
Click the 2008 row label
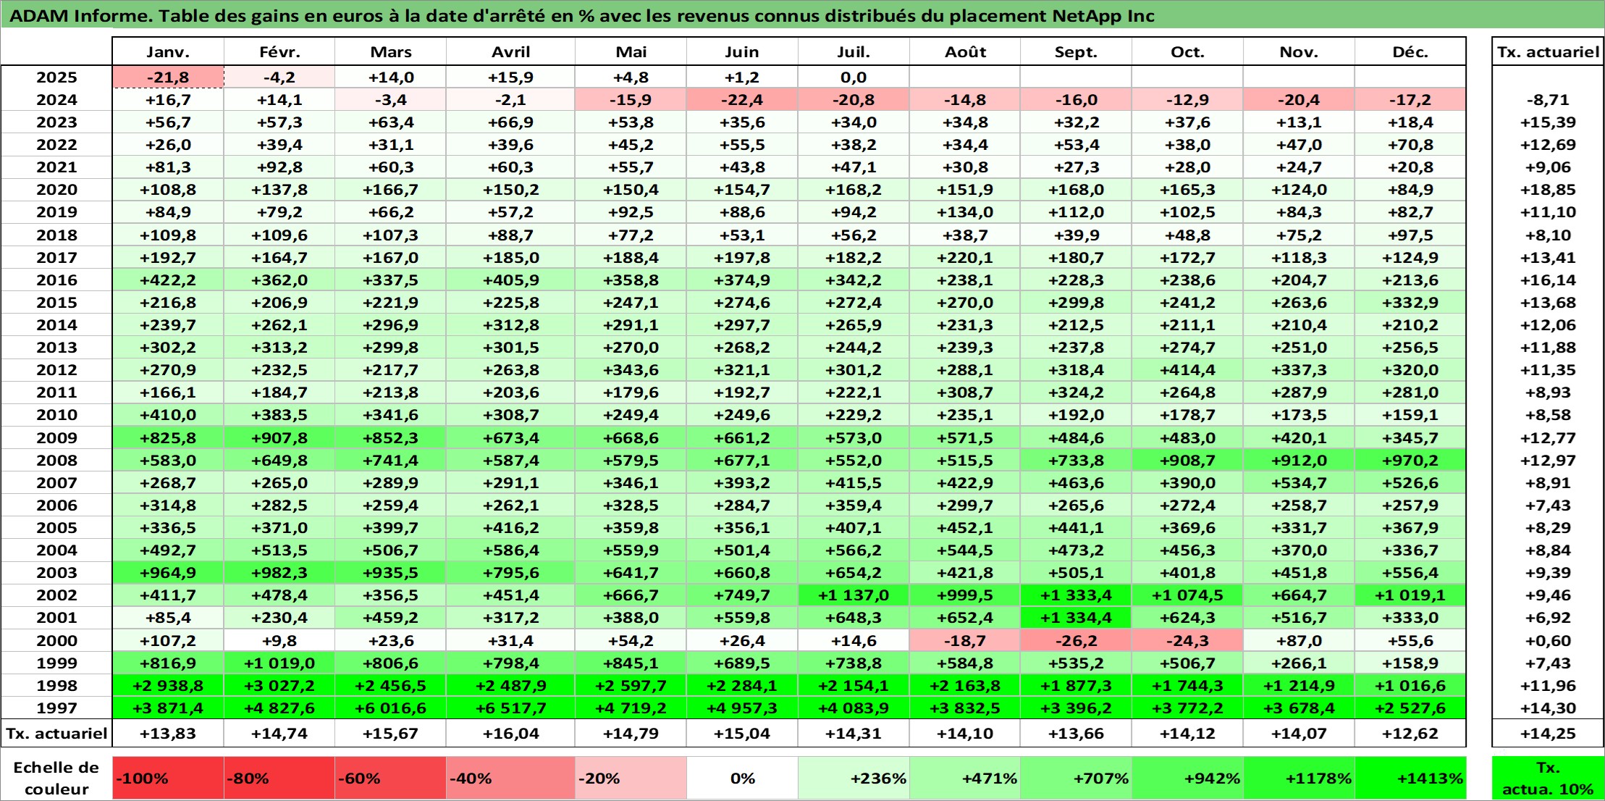pyautogui.click(x=56, y=461)
